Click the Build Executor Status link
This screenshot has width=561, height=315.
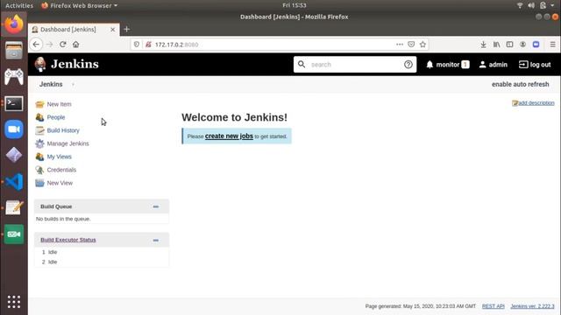(68, 240)
